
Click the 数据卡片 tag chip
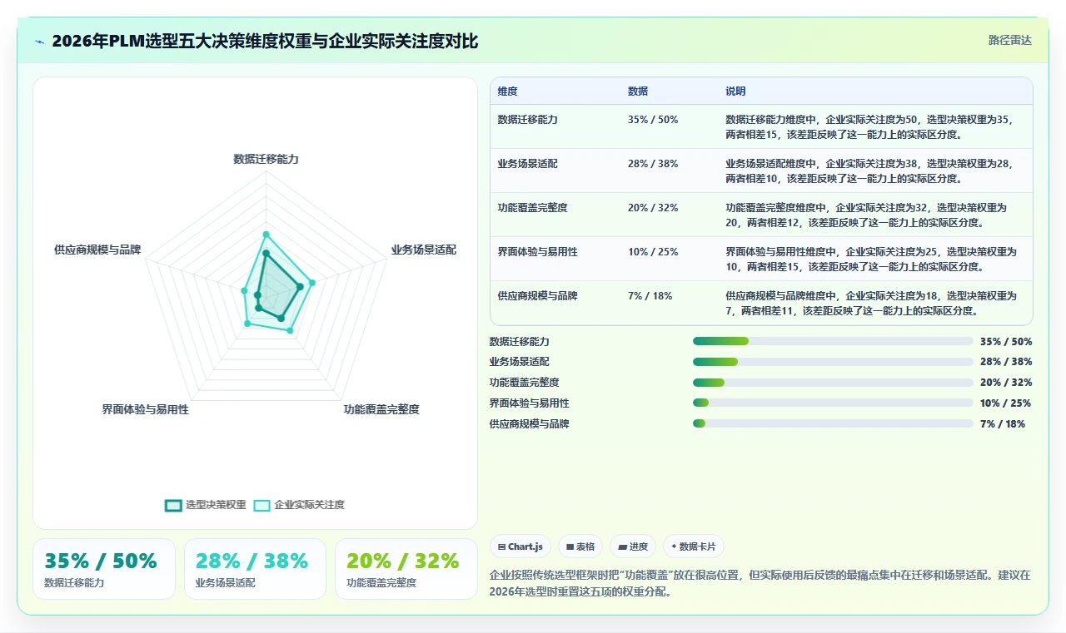pos(694,546)
